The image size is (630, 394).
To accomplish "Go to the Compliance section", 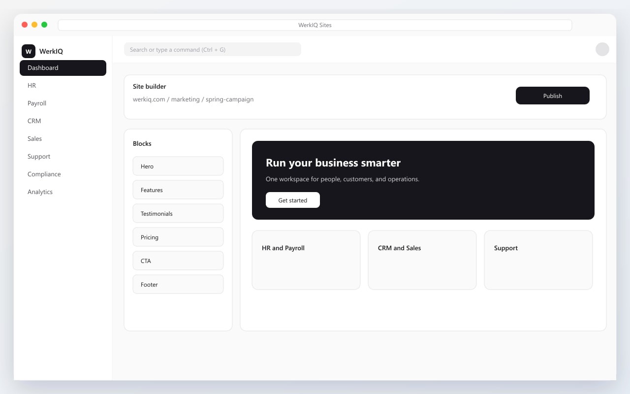I will click(63, 174).
